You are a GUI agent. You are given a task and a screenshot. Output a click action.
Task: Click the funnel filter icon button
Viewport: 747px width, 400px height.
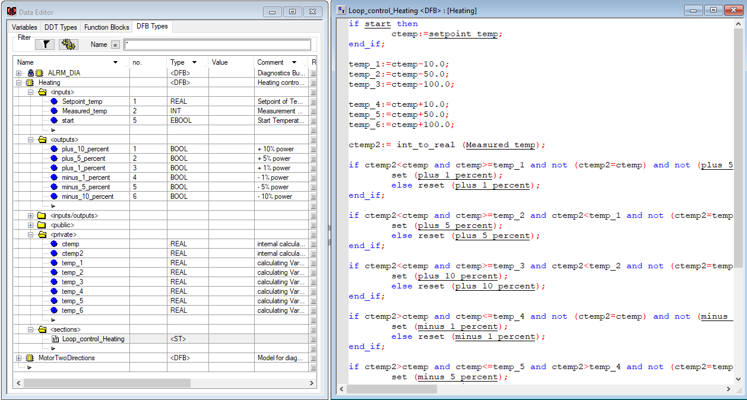click(45, 45)
